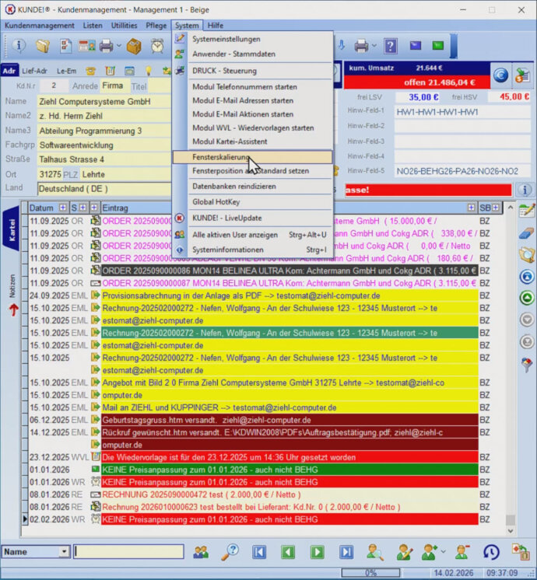Expand the Datum column plus button
The height and width of the screenshot is (580, 537).
click(x=61, y=208)
